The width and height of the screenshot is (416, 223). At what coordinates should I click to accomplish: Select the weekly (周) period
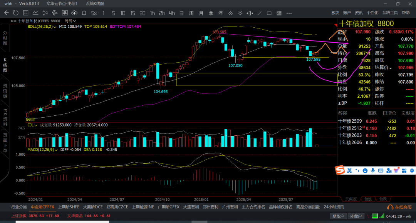191,13
